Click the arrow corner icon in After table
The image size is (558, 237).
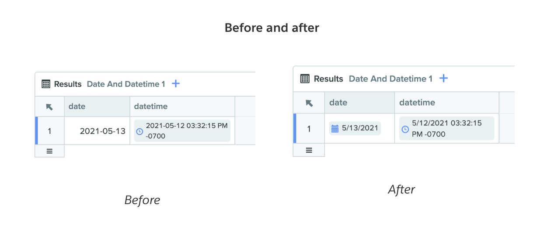309,103
